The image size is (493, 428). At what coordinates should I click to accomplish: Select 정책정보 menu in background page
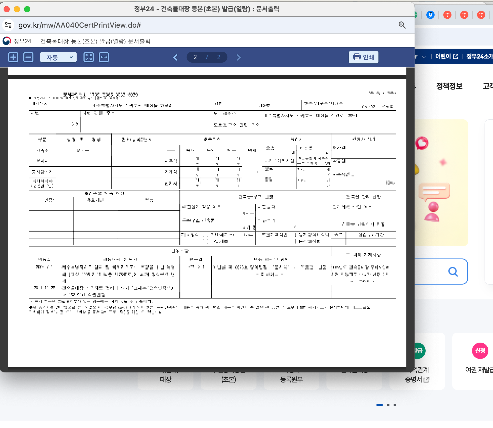point(449,86)
